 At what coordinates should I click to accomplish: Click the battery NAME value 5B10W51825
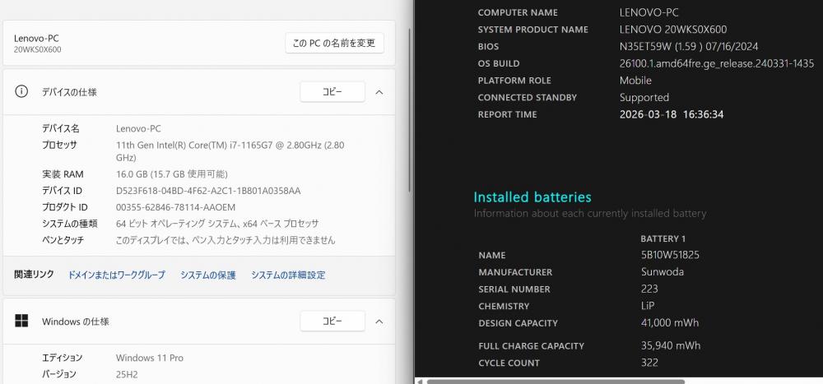[670, 255]
